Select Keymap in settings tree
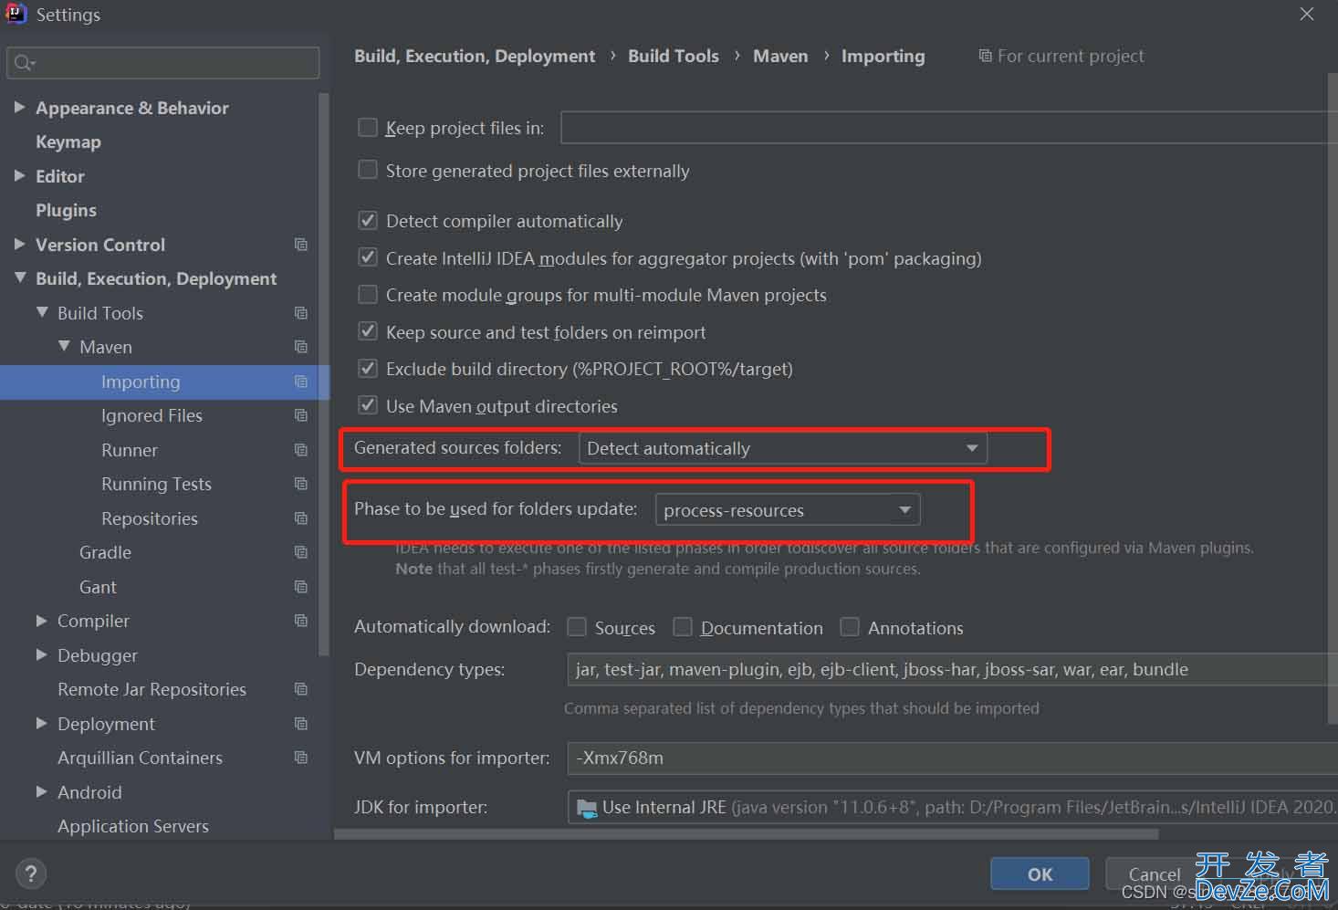This screenshot has width=1338, height=910. (x=68, y=141)
